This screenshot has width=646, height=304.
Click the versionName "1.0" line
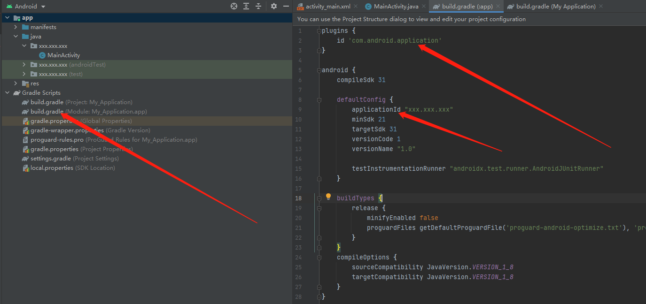coord(384,149)
